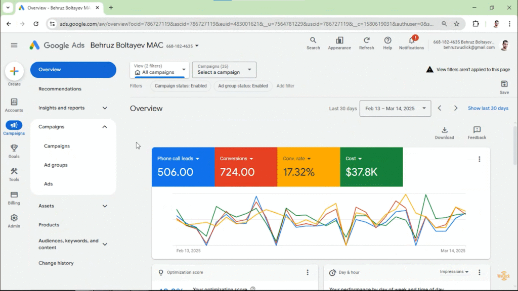This screenshot has height=291, width=518.
Task: Bookmark this page with star icon
Action: (457, 24)
